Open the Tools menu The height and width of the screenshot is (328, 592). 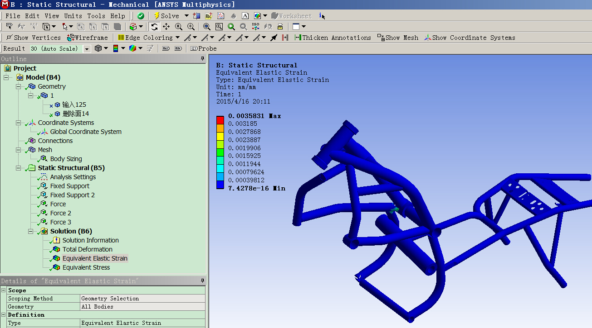(x=96, y=16)
